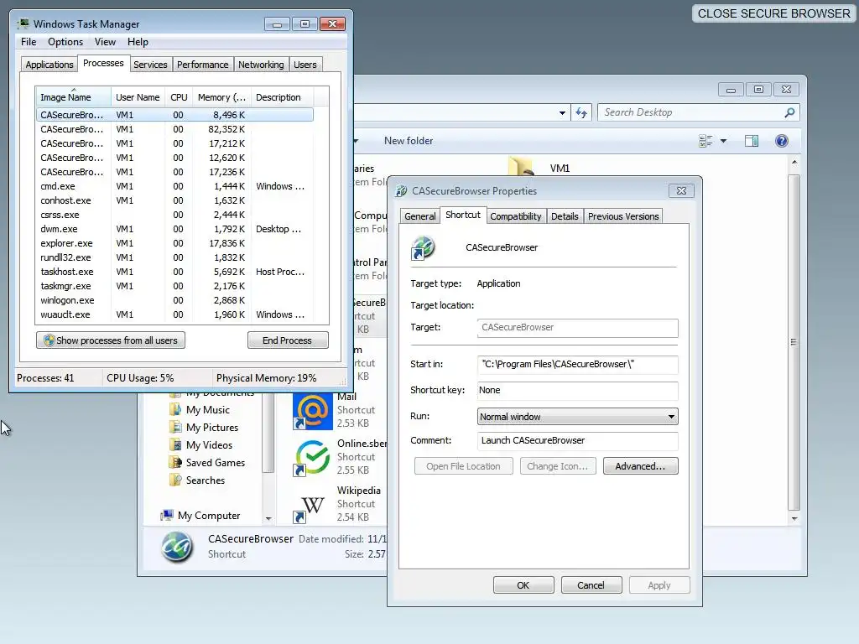Click the Saved Games folder icon
The height and width of the screenshot is (644, 859).
click(x=175, y=462)
